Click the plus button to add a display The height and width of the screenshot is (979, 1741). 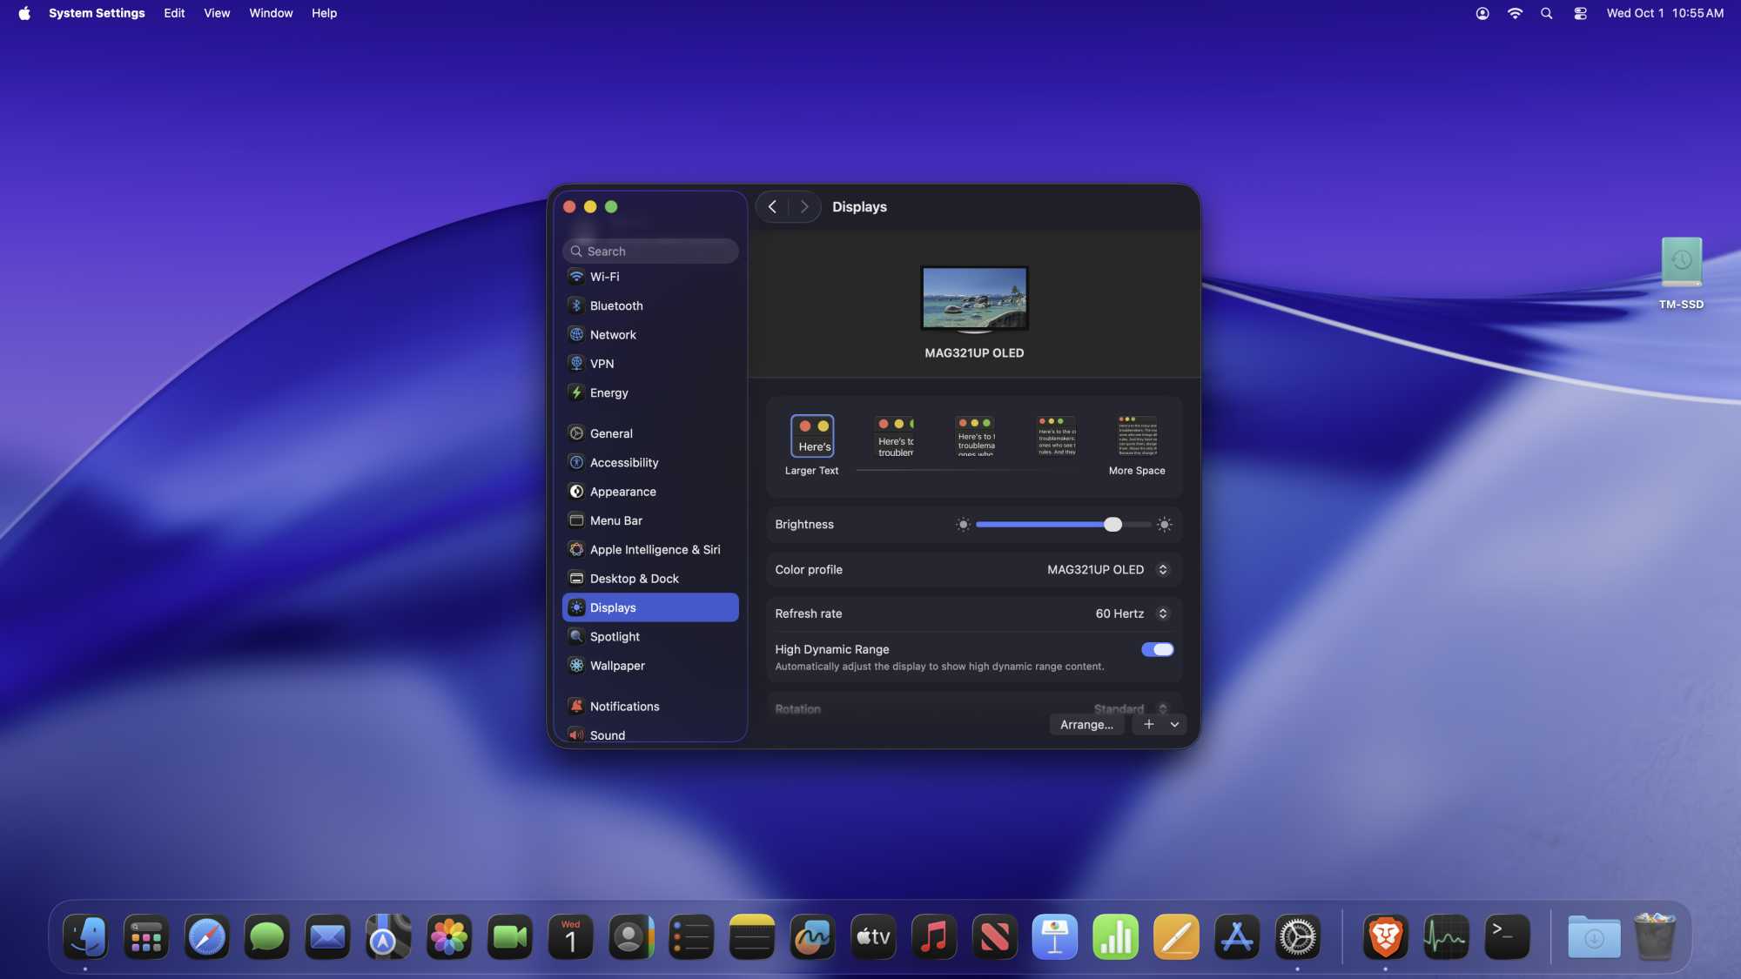pos(1148,725)
